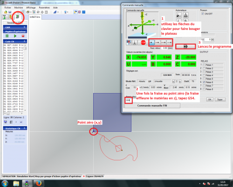Switch to the CNC simulation sidebar tab
The height and width of the screenshot is (187, 233).
(18, 17)
